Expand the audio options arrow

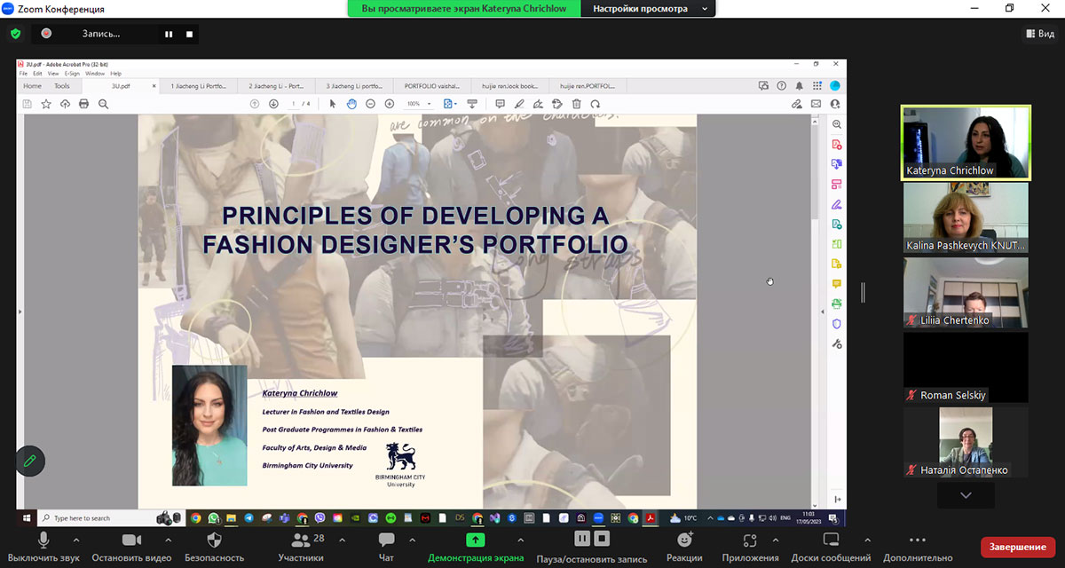[x=75, y=540]
